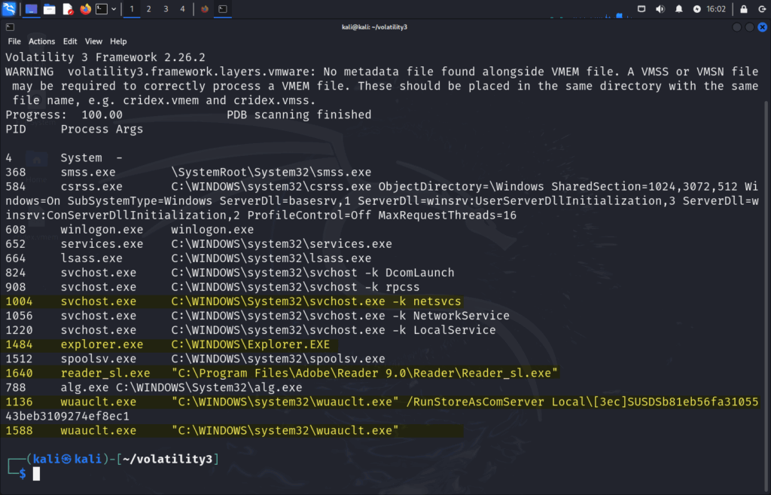Open the volume control tray icon

point(660,9)
